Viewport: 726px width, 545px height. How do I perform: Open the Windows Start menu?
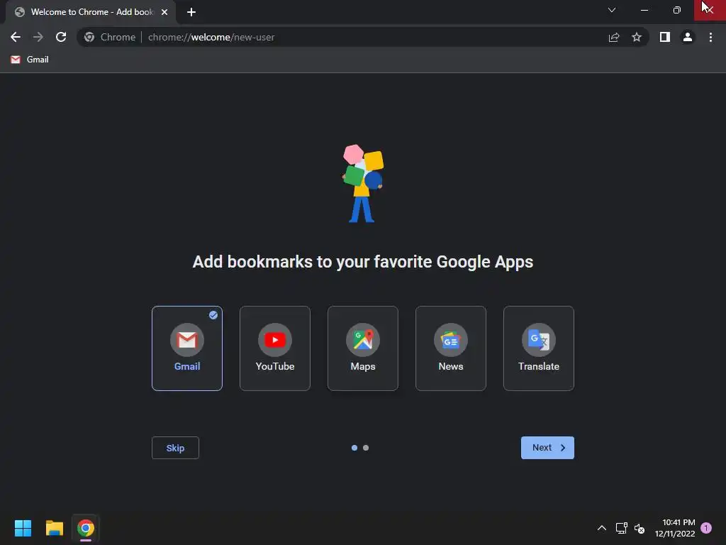pyautogui.click(x=23, y=528)
